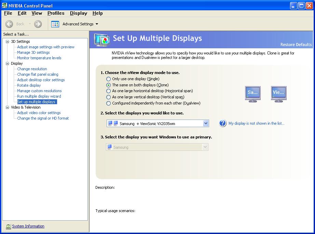Select The same on both displays (Clone)
This screenshot has height=234, width=315.
[x=109, y=85]
